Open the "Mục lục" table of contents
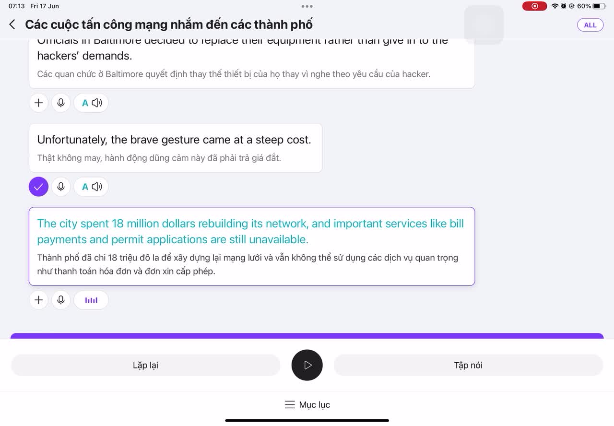This screenshot has height=426, width=614. pyautogui.click(x=307, y=405)
